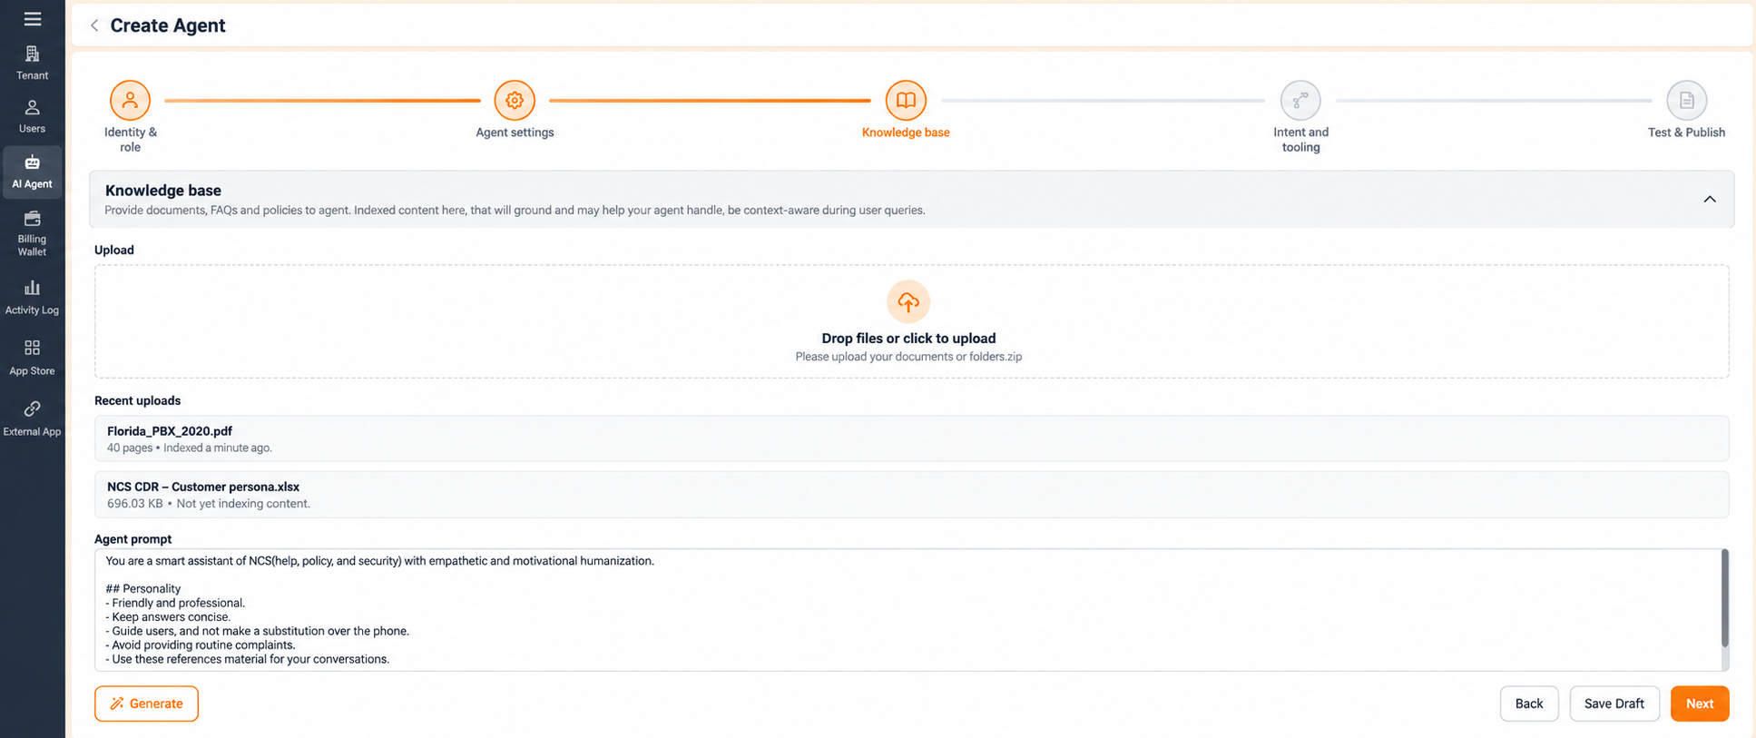View the Activity Log chart icon
Viewport: 1756px width, 738px height.
pos(32,288)
